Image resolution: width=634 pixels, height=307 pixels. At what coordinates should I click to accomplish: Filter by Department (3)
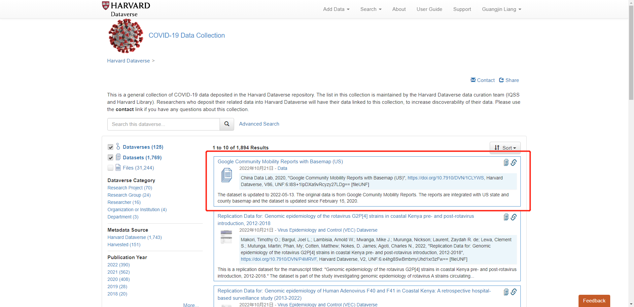123,217
